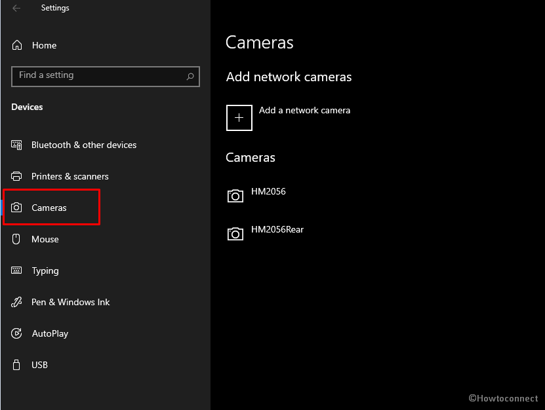Click the 'Add a network camera' text

pyautogui.click(x=304, y=111)
